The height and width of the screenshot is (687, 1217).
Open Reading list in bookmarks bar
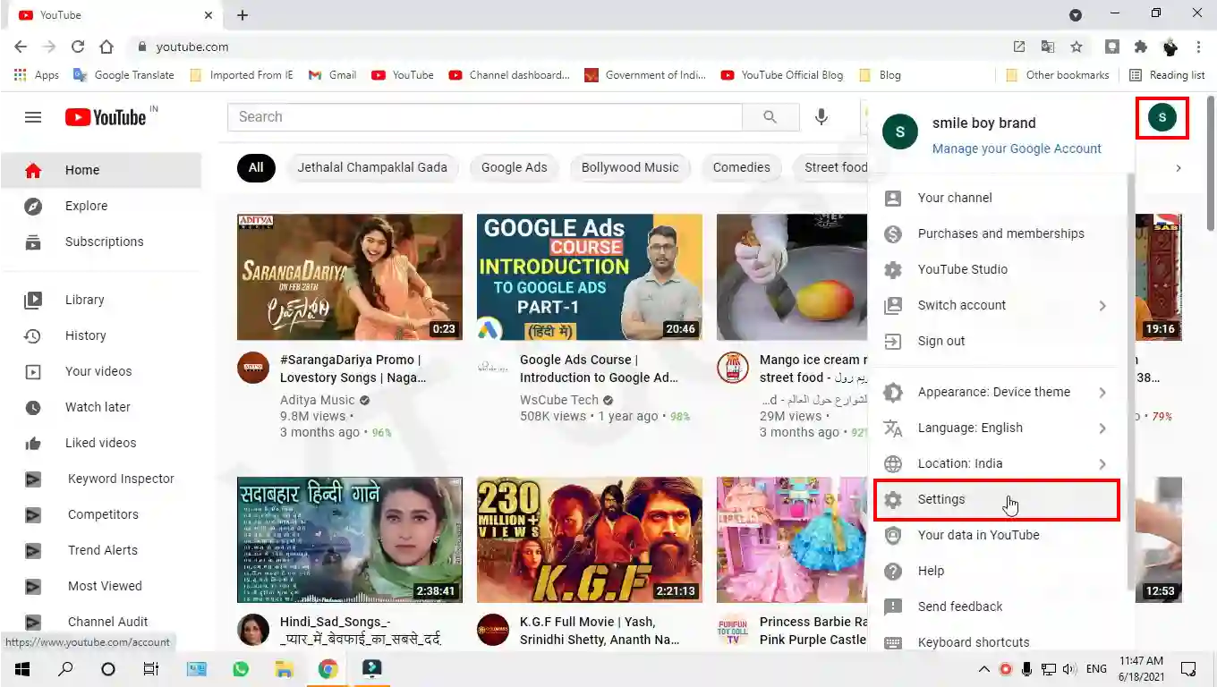tap(1167, 75)
